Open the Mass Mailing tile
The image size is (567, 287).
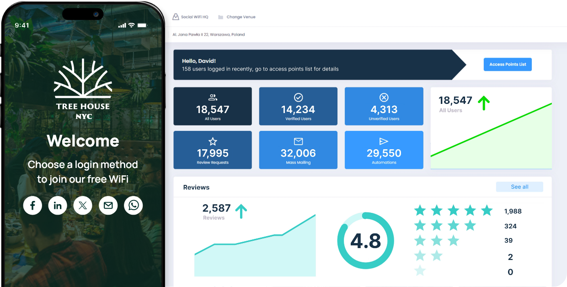pyautogui.click(x=298, y=150)
